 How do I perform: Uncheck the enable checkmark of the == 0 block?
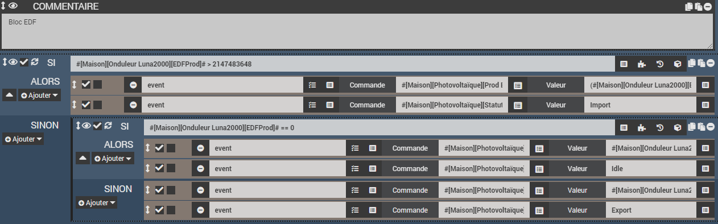point(97,126)
